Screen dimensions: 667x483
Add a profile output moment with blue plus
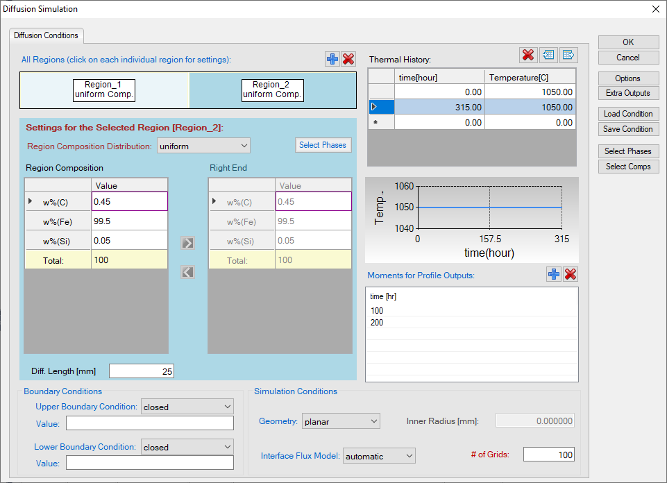click(553, 275)
